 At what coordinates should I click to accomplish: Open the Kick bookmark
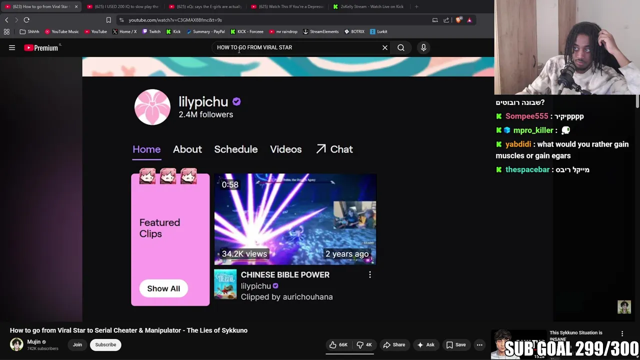pyautogui.click(x=173, y=31)
